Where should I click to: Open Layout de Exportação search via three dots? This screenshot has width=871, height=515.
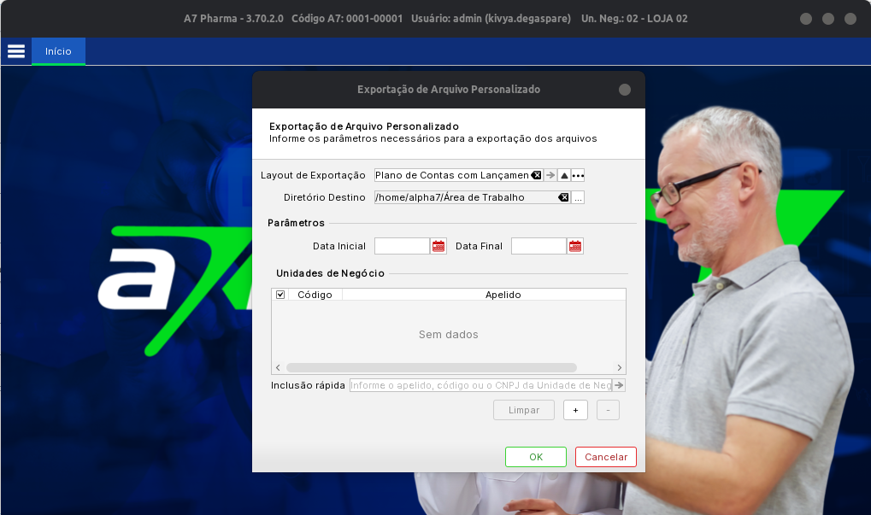tap(578, 175)
